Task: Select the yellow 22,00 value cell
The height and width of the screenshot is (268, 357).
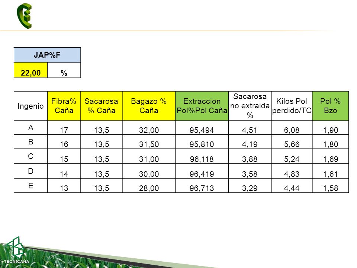Action: 31,70
